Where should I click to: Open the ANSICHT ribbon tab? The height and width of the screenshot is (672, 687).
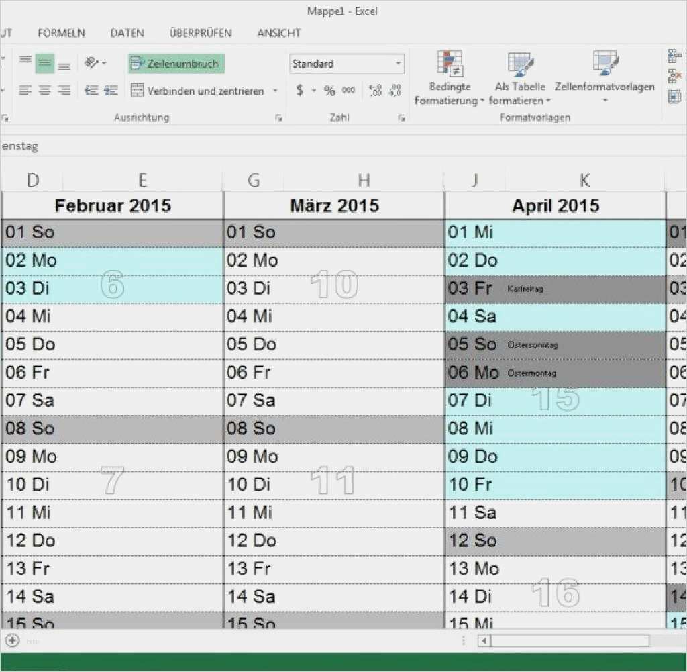(279, 32)
